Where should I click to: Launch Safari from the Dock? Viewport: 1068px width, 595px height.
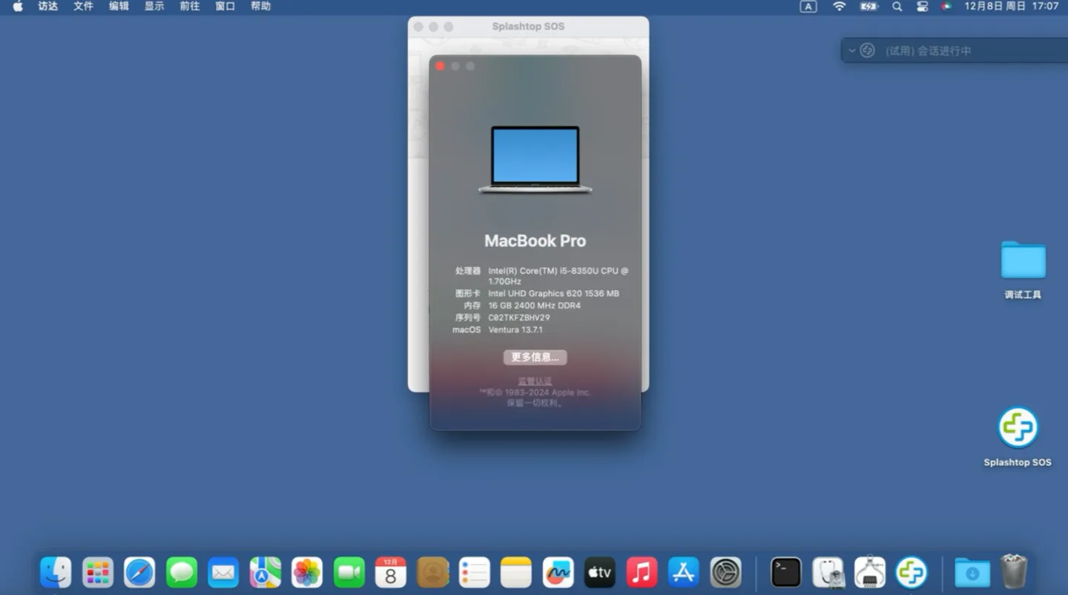coord(139,573)
